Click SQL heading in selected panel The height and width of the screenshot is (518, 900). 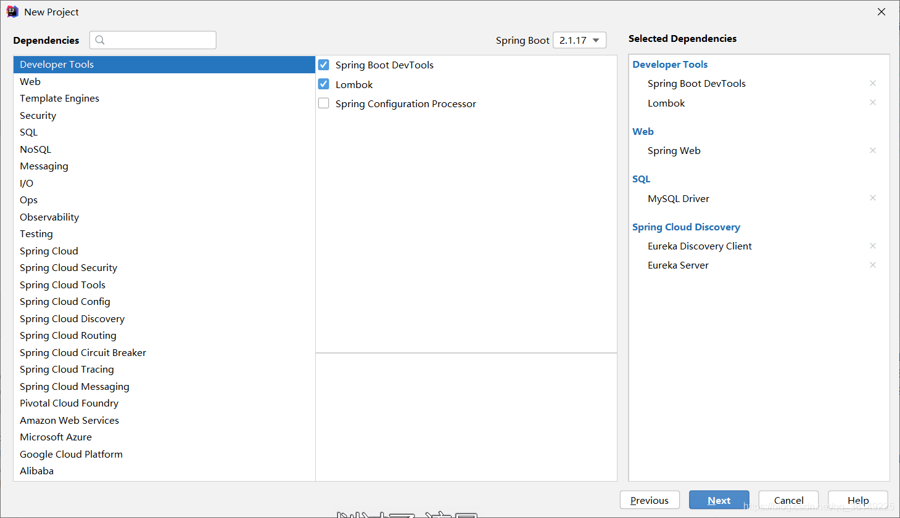641,179
